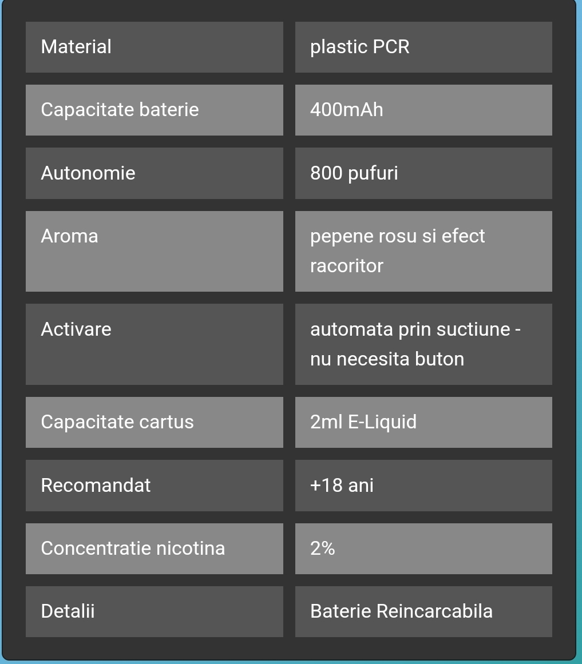Click the Capacitate cartus label
The image size is (582, 664).
(117, 422)
